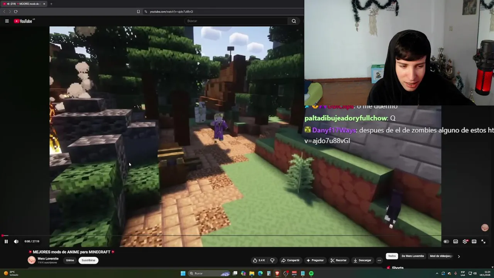Click the Unirse join button

pyautogui.click(x=70, y=260)
